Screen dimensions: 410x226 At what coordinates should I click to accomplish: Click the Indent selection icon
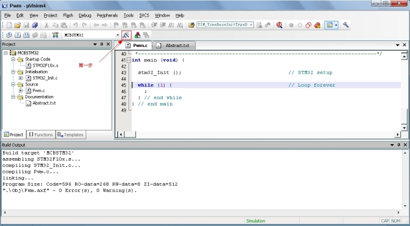click(154, 25)
